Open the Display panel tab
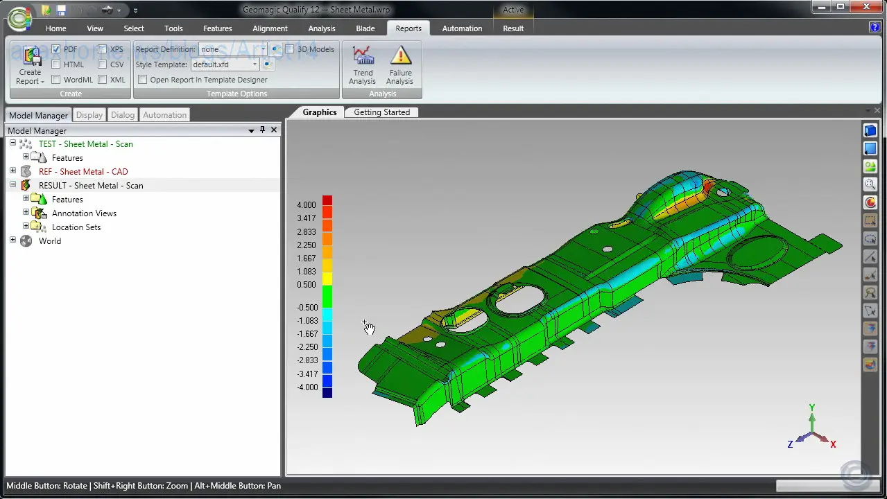Image resolution: width=887 pixels, height=499 pixels. click(x=89, y=115)
